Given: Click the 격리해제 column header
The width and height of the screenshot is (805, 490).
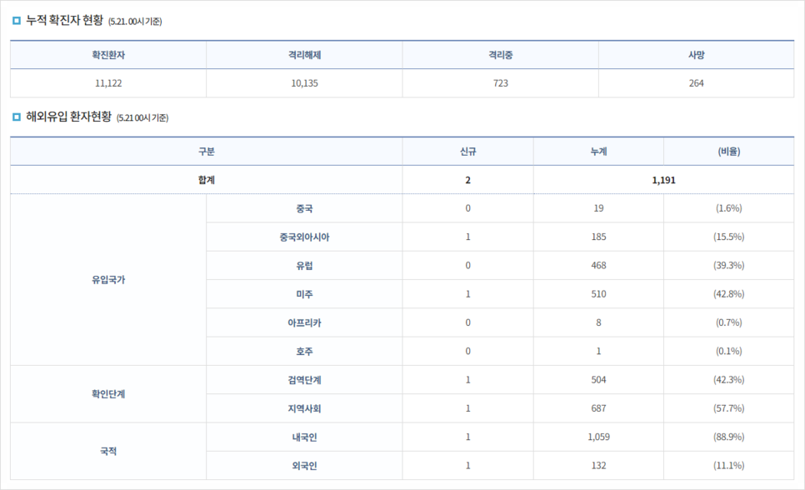Looking at the screenshot, I should [x=304, y=55].
